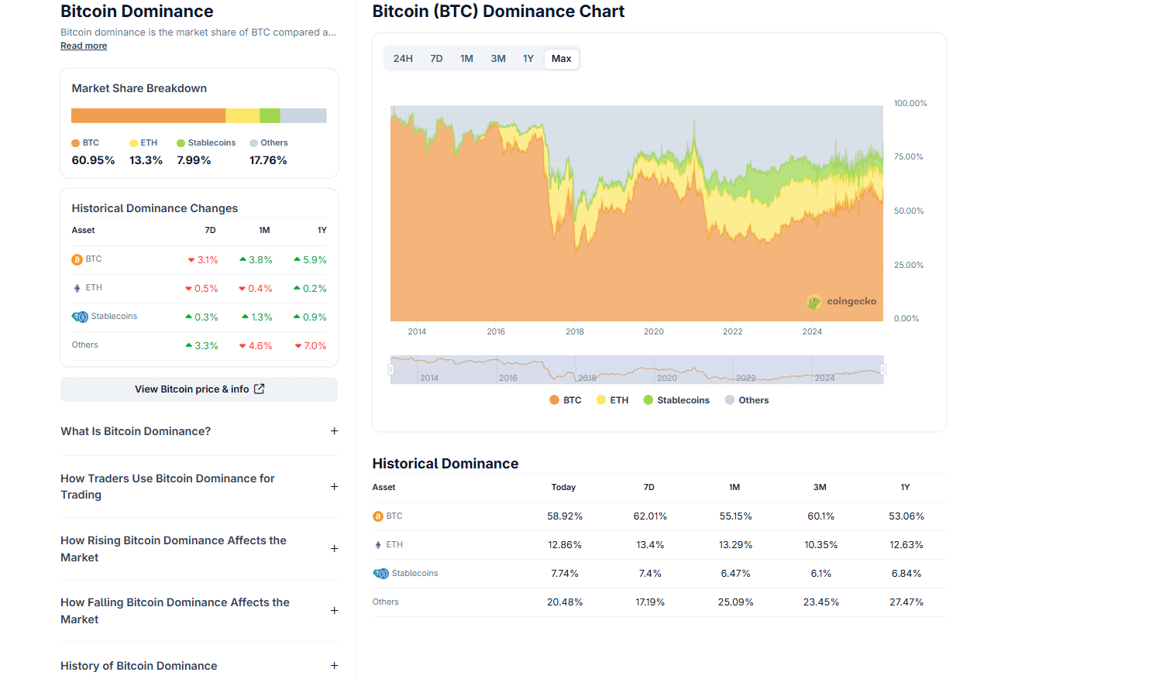Viewport: 1173px width, 679px height.
Task: Click the BTC icon in Historical Dominance table
Action: pos(377,515)
